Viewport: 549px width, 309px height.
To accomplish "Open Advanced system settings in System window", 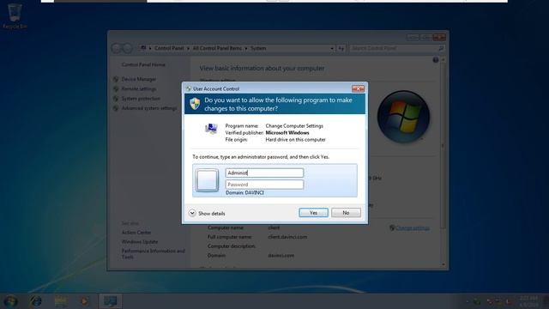I will pos(148,108).
